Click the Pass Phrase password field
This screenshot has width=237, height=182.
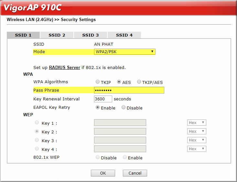point(129,90)
